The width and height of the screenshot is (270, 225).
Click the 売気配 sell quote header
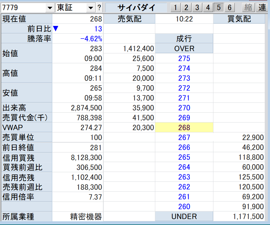coord(129,19)
